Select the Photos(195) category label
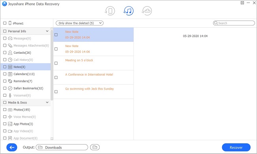The image size is (257, 154). pos(22,110)
